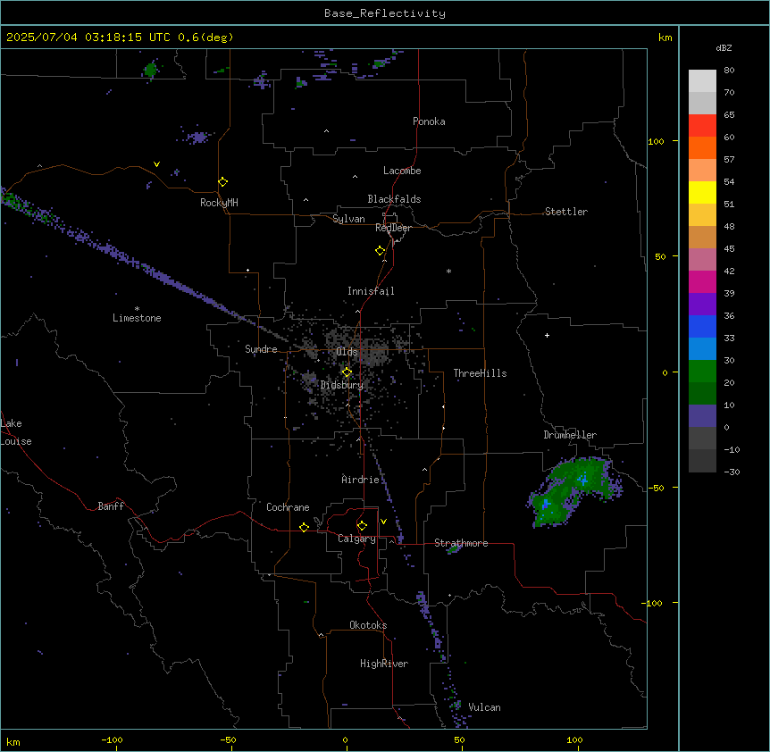Click the red 65 dBZ legend swatch

click(702, 125)
